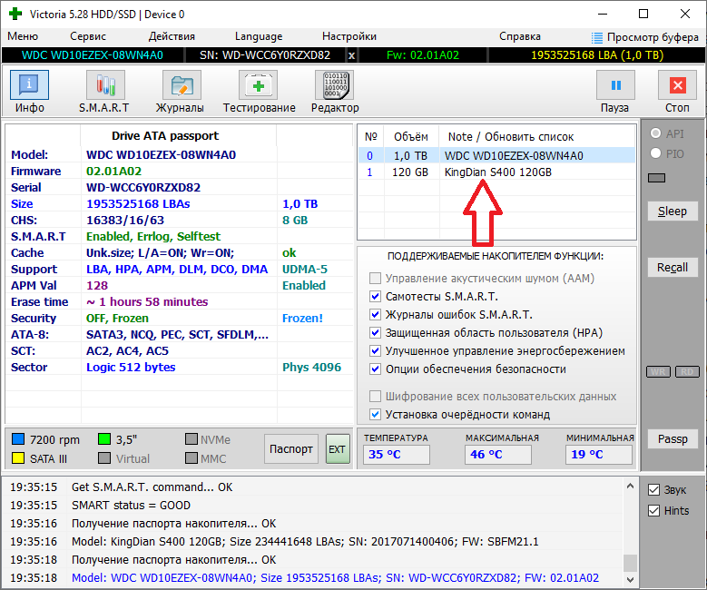The width and height of the screenshot is (707, 590).
Task: Click the blue WDC model log line
Action: (x=335, y=578)
